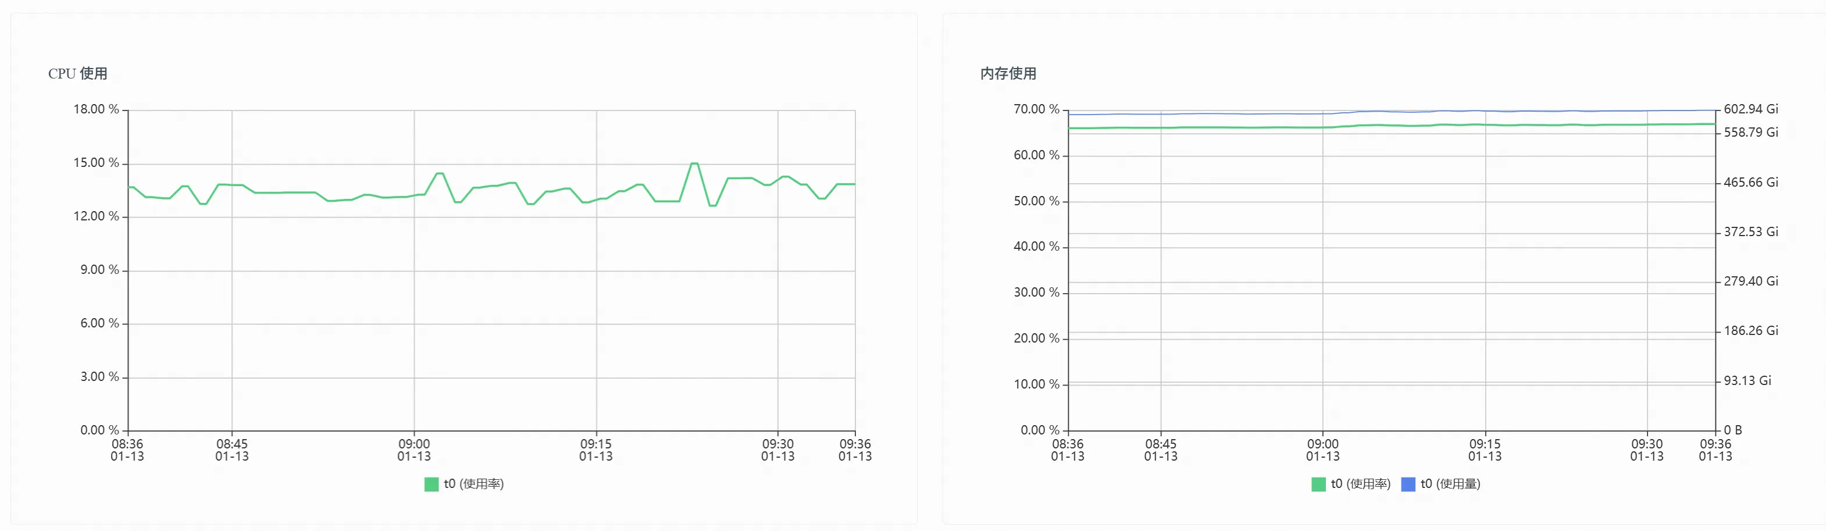
Task: Click the CPU 使用 chart title
Action: click(78, 74)
